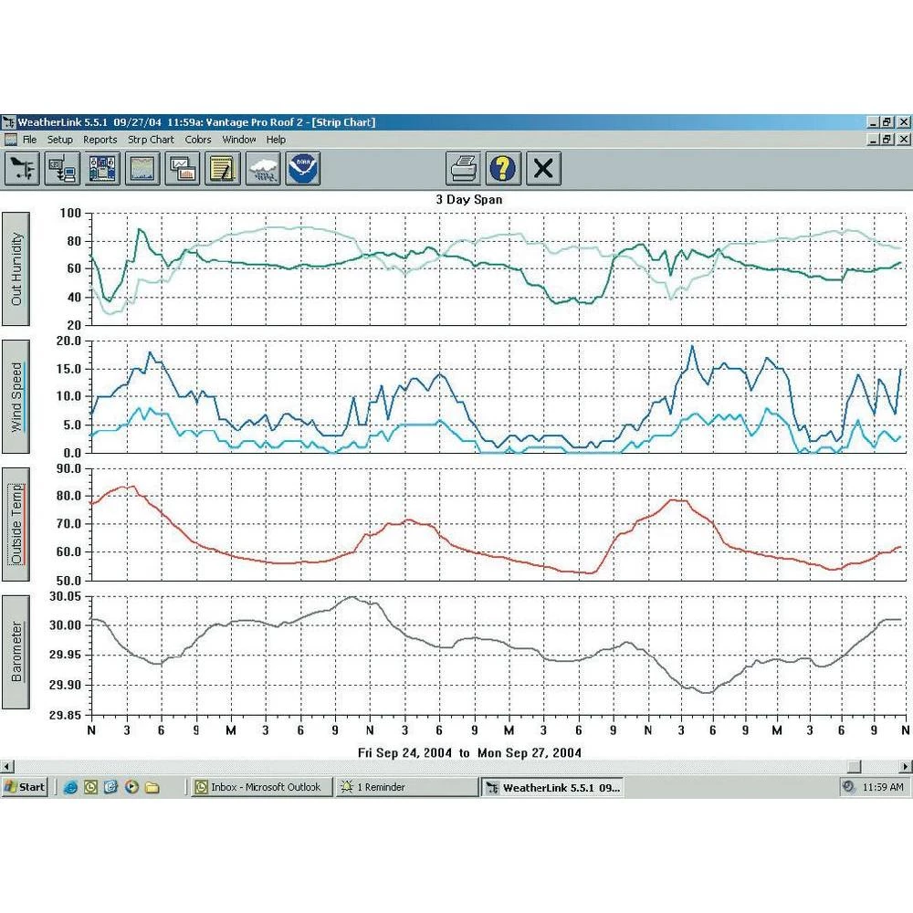Click the download data toolbar icon
Viewport: 913px width, 913px height.
pos(62,168)
